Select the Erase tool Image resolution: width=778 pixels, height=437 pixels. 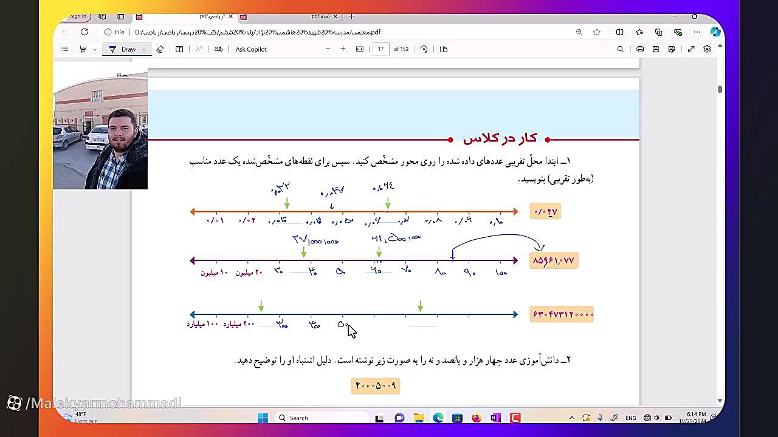[x=160, y=49]
